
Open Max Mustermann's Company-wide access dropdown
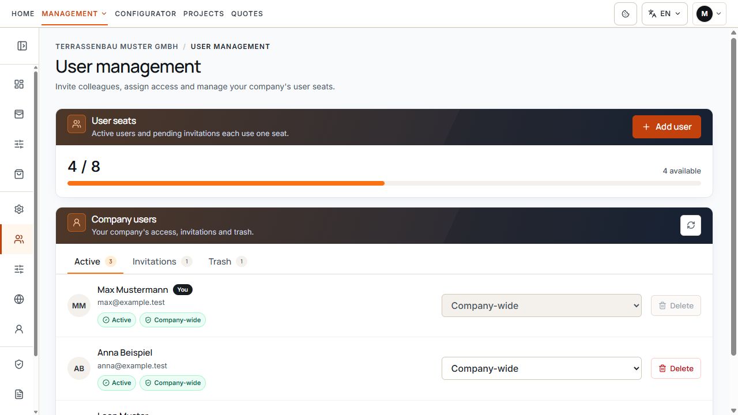[x=541, y=305]
